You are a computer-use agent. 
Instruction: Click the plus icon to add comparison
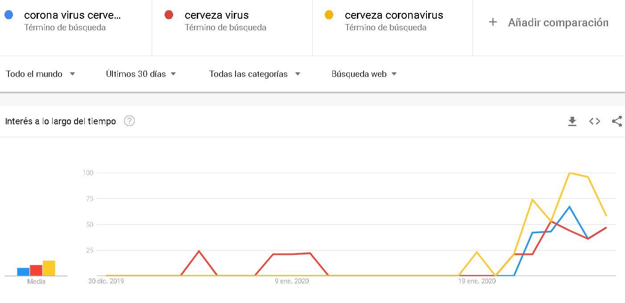tap(493, 22)
